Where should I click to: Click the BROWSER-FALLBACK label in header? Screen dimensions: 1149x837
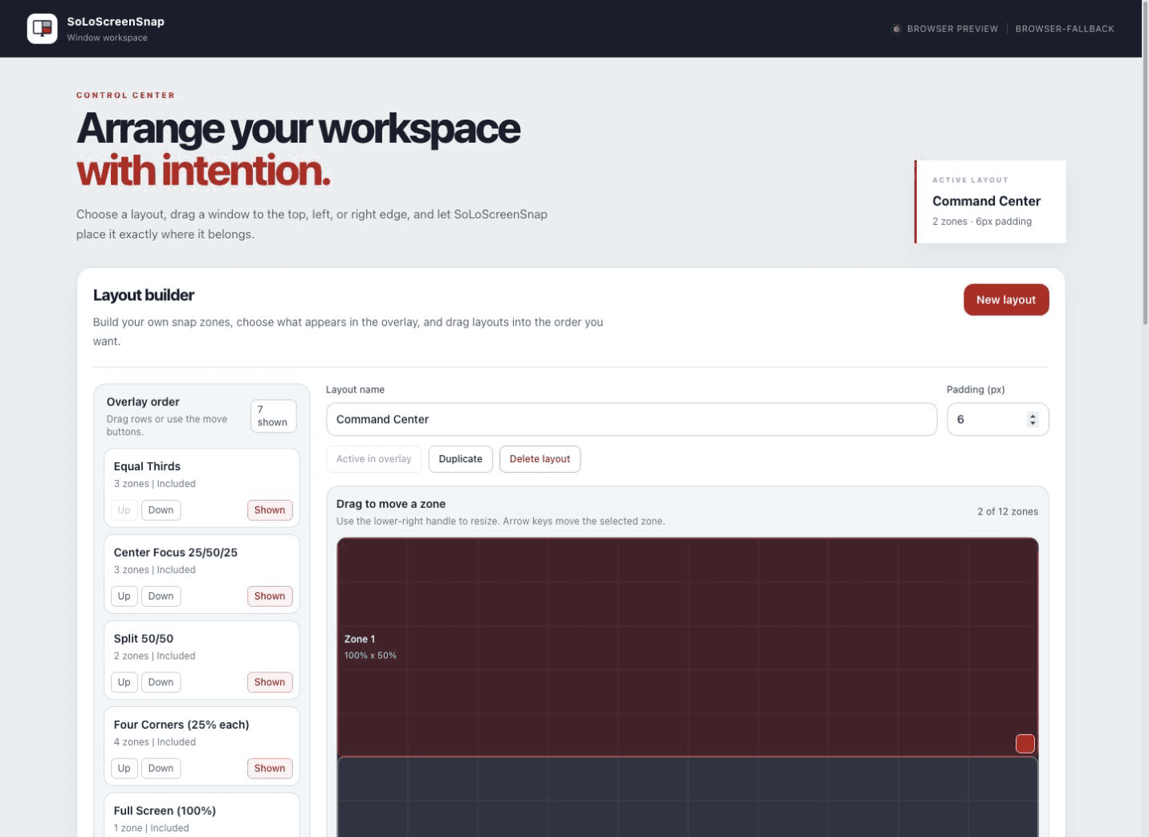pyautogui.click(x=1065, y=29)
